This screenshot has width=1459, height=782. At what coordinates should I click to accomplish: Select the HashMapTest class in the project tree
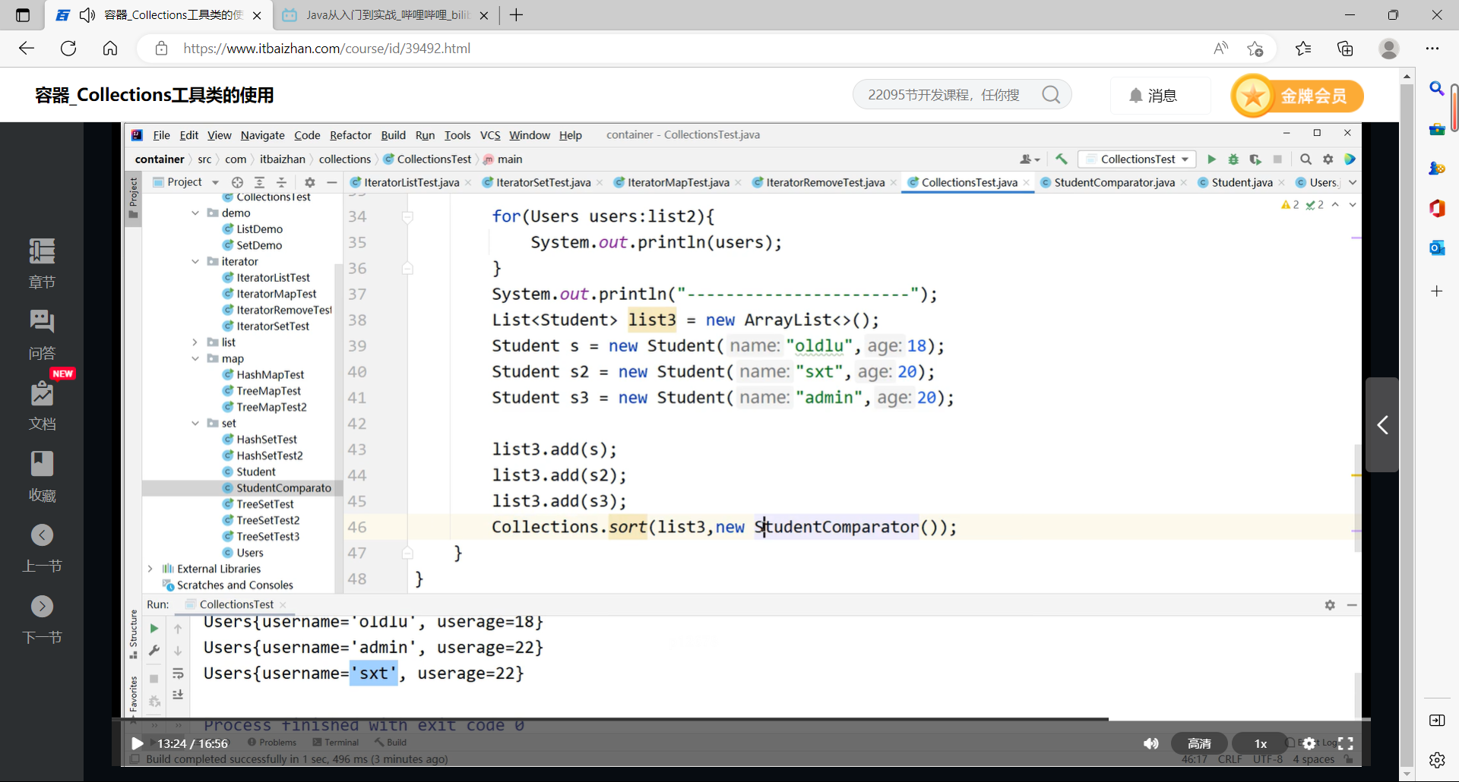click(x=270, y=374)
